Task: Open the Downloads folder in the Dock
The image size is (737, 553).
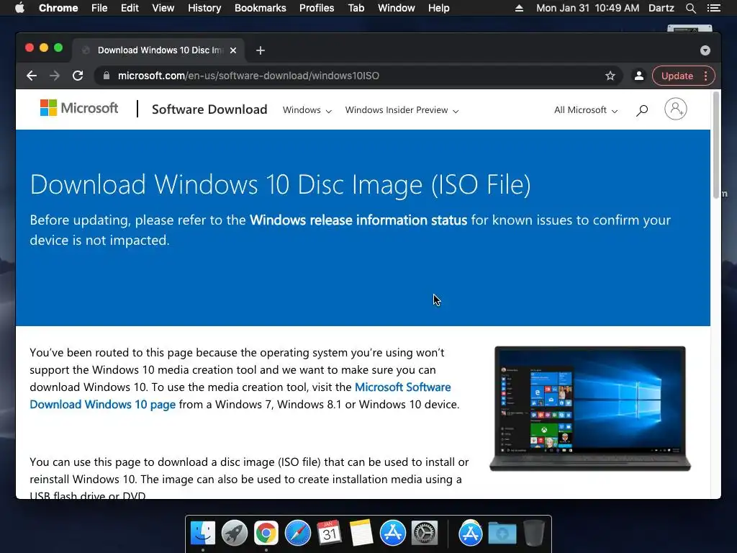Action: pyautogui.click(x=502, y=534)
